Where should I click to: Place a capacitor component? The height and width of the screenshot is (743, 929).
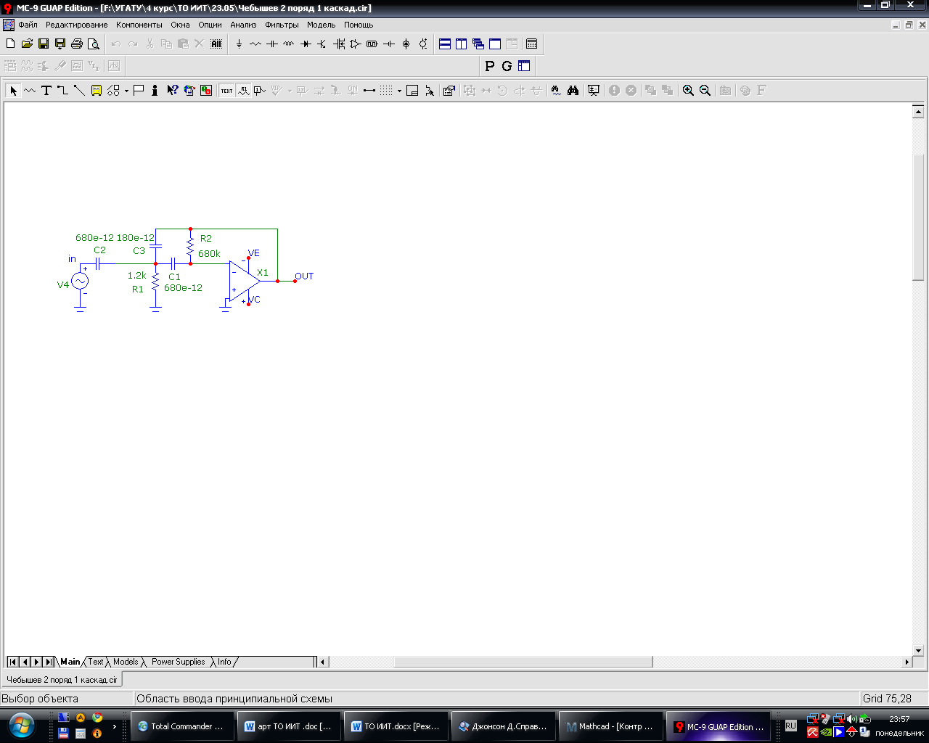(x=272, y=44)
